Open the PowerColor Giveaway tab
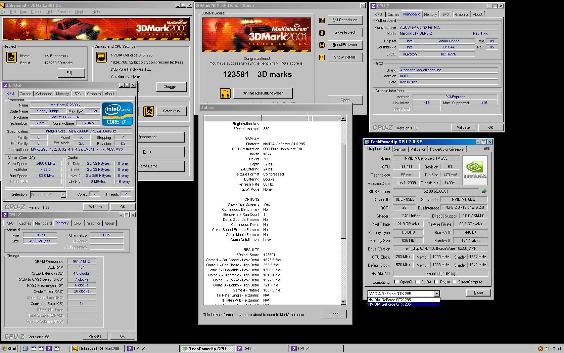This screenshot has height=353, width=564. (448, 149)
